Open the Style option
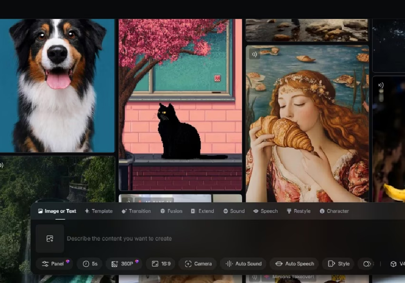Viewport: 405px width, 283px height. 338,264
